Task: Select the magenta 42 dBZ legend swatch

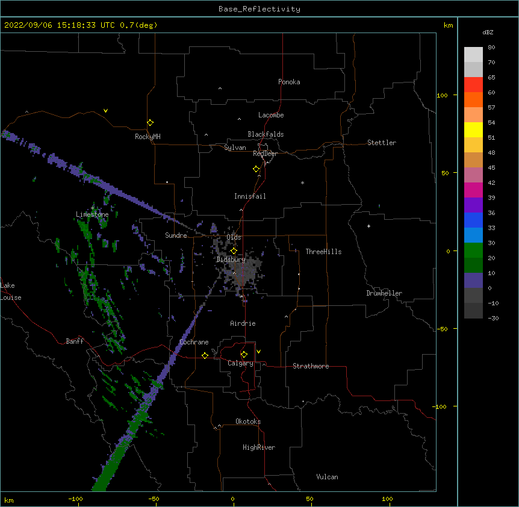Action: click(x=473, y=190)
